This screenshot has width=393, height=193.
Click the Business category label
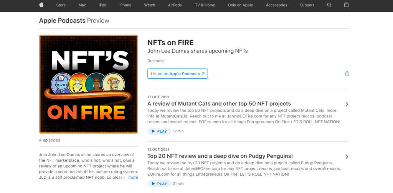156,61
